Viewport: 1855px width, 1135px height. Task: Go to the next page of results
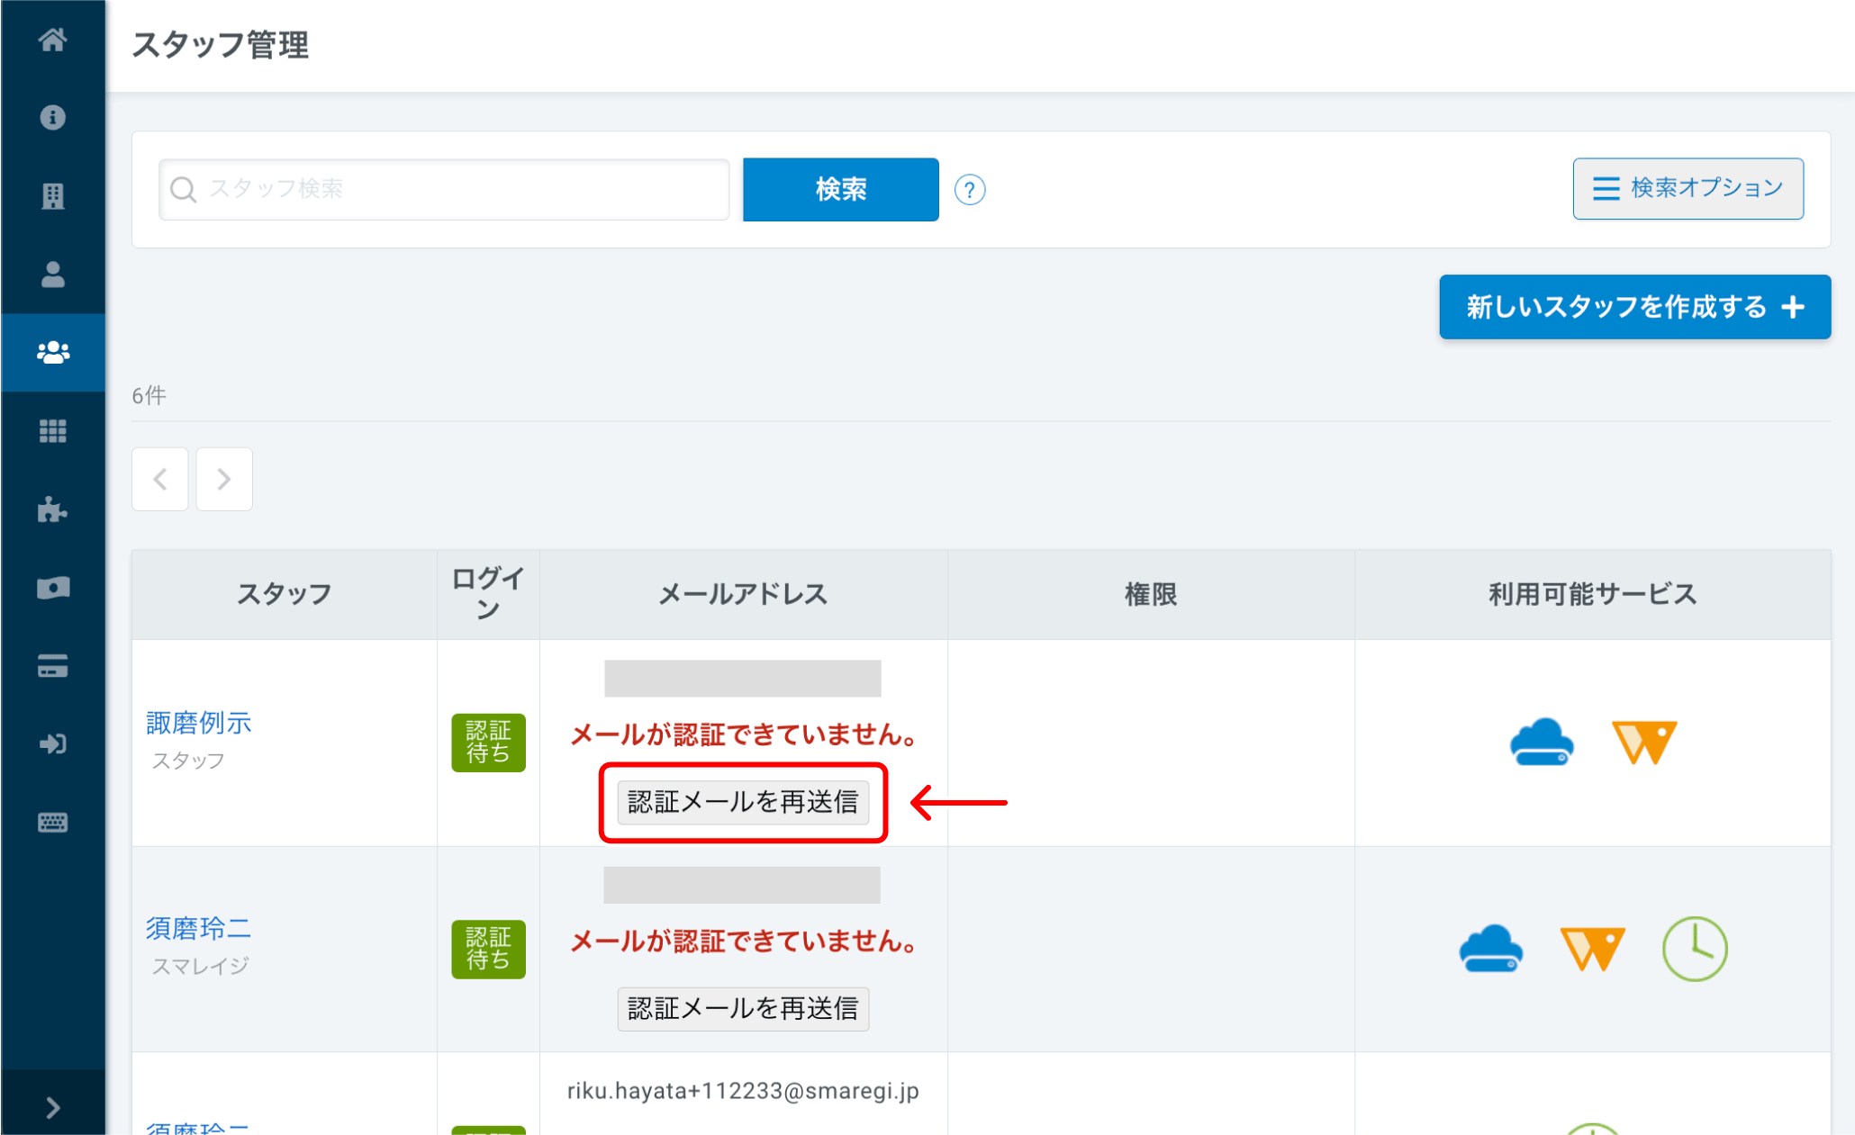pos(224,479)
